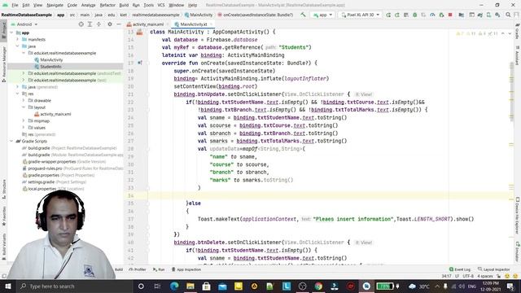
Task: Hide the Project panel with minus icon
Action: pos(119,24)
